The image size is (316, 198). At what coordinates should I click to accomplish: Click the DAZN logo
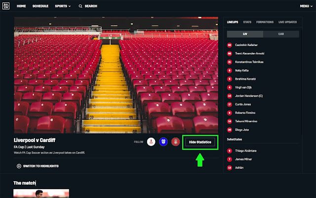pos(6,6)
